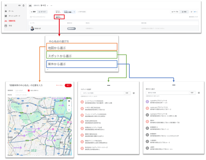Image resolution: width=206 pixels, height=160 pixels.
Task: Go to ホーム in the sidebar
Action: pyautogui.click(x=11, y=11)
